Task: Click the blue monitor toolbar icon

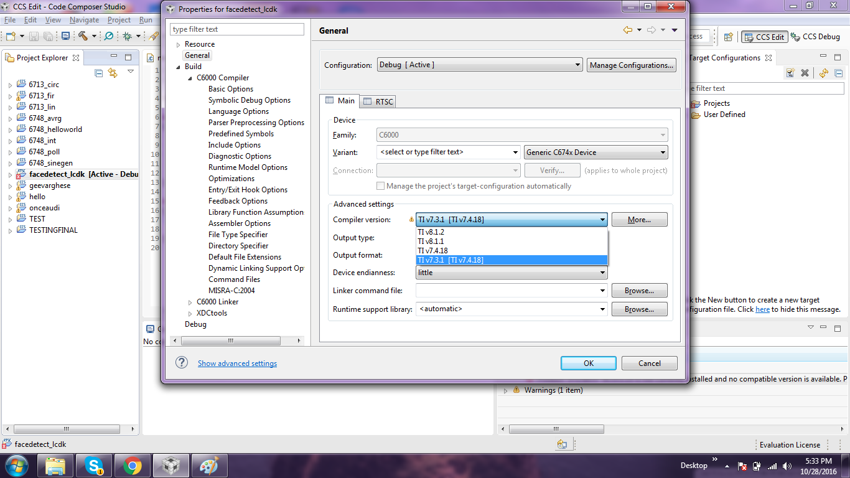Action: point(65,36)
